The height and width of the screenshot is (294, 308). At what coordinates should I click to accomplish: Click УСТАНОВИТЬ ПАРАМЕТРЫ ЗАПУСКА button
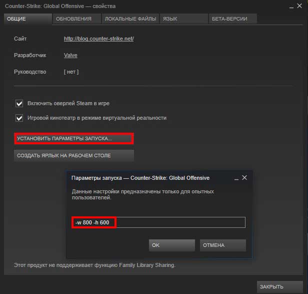[74, 139]
